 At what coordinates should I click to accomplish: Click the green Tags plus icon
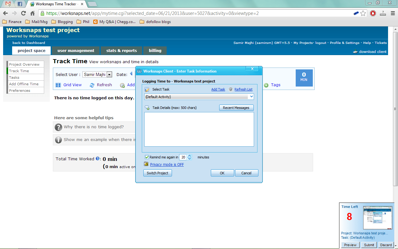266,85
